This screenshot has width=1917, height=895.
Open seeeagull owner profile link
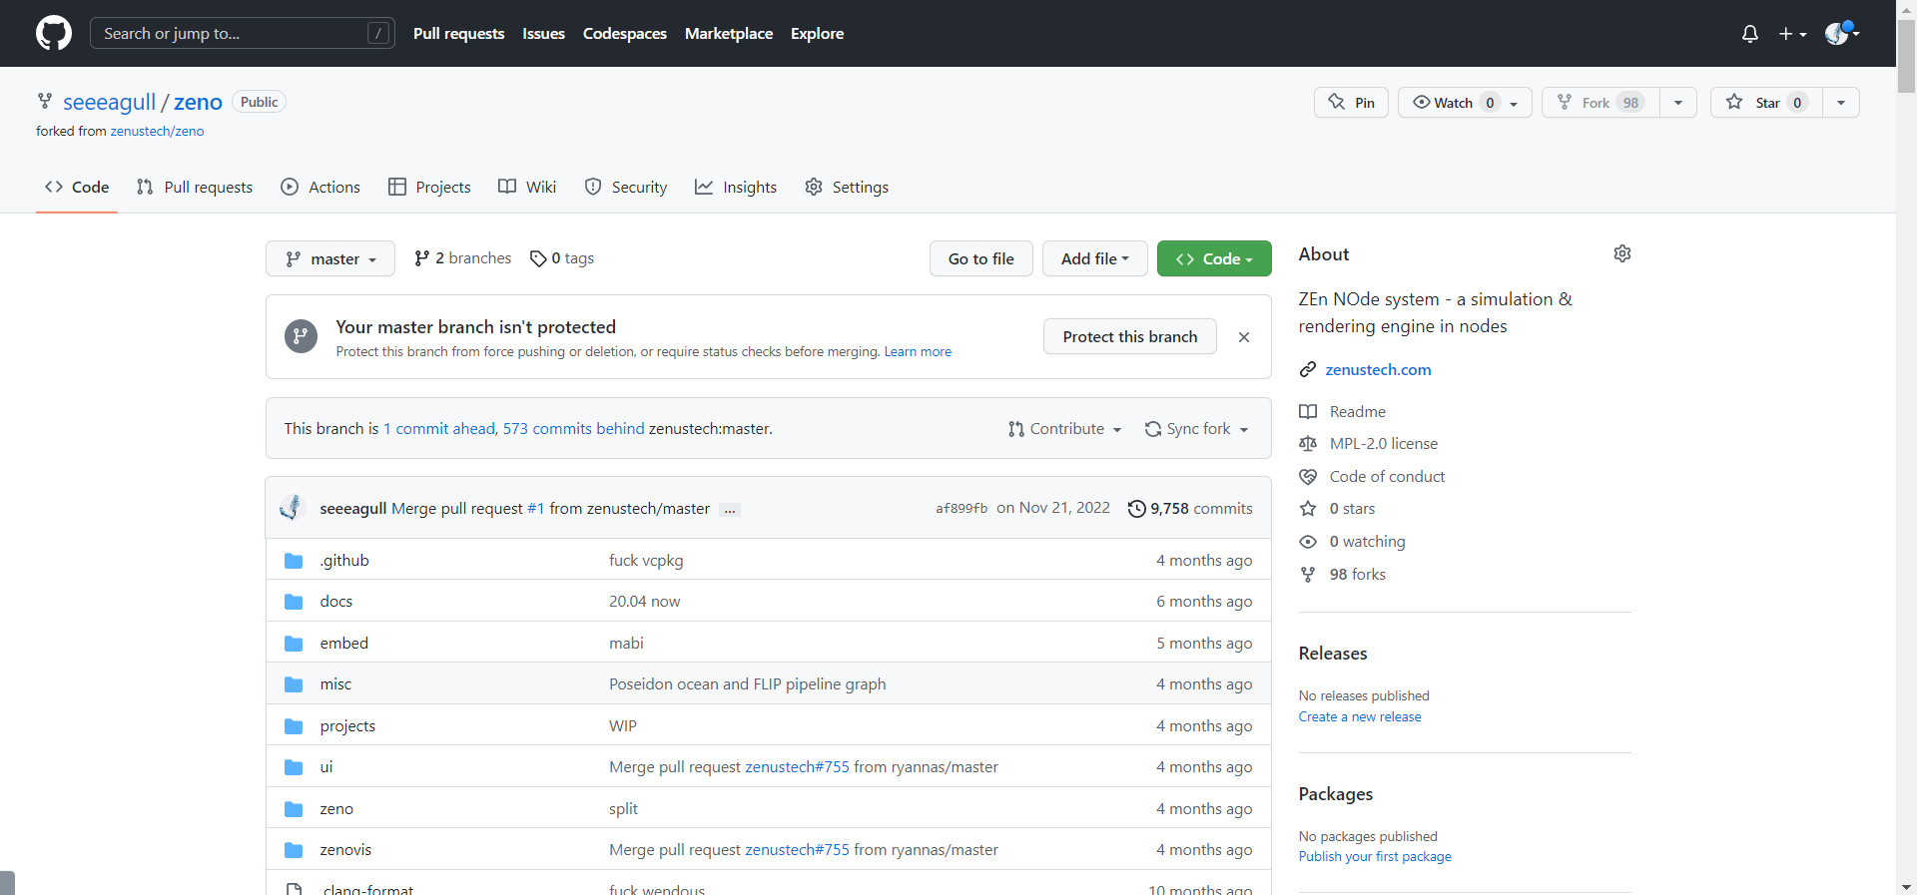pos(110,102)
